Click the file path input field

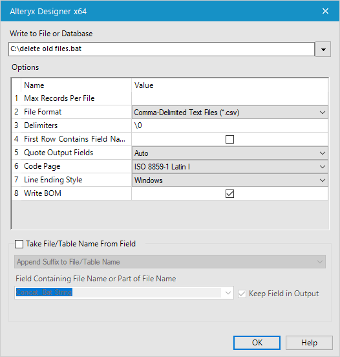click(x=162, y=49)
